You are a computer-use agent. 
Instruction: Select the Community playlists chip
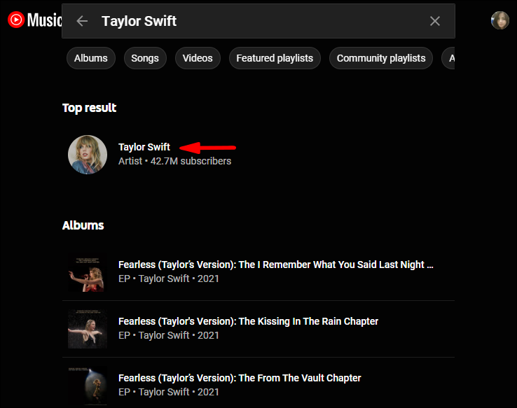(x=381, y=58)
